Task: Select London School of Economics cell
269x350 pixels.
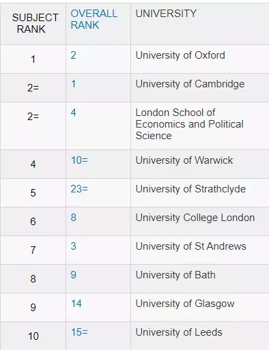Action: point(200,126)
